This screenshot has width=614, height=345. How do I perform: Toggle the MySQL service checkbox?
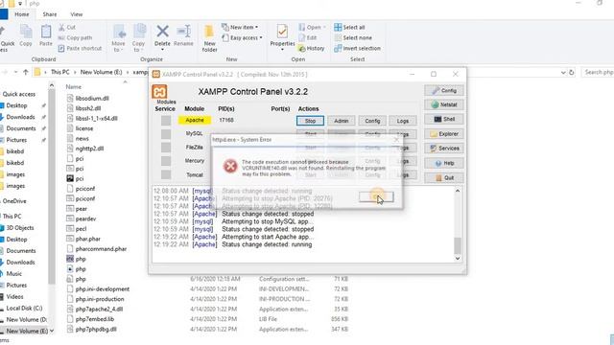tap(166, 134)
